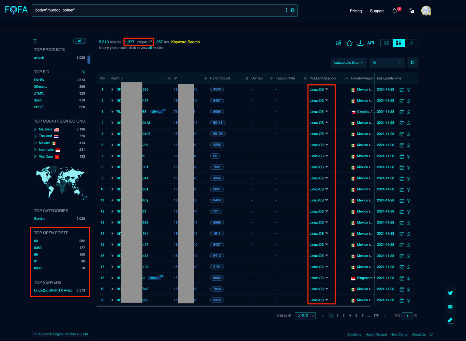Expand the Indonesia country entry
466x341 pixels.
[35, 150]
